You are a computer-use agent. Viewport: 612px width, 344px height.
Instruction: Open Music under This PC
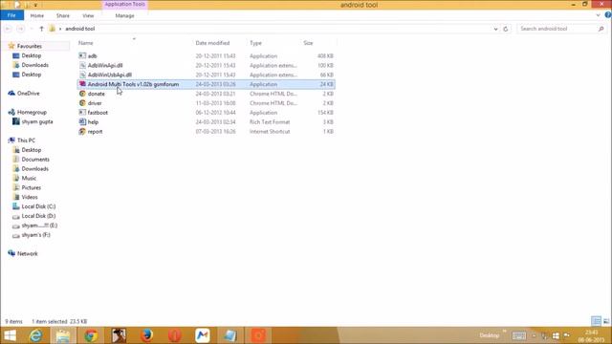click(29, 179)
